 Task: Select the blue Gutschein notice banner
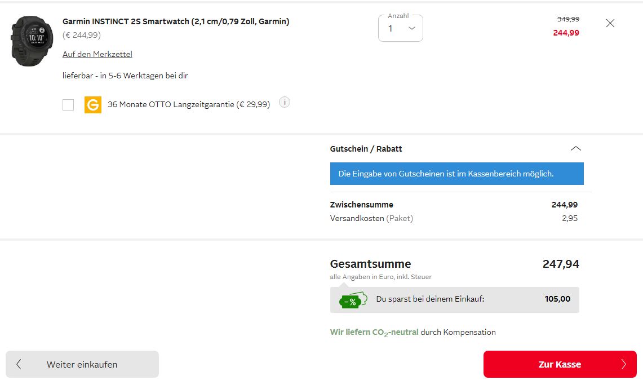click(x=456, y=174)
